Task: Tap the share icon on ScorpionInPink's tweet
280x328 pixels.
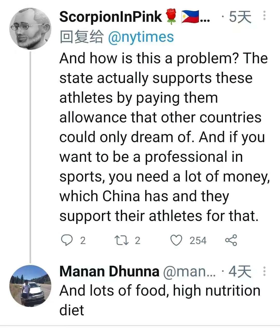Action: (231, 240)
